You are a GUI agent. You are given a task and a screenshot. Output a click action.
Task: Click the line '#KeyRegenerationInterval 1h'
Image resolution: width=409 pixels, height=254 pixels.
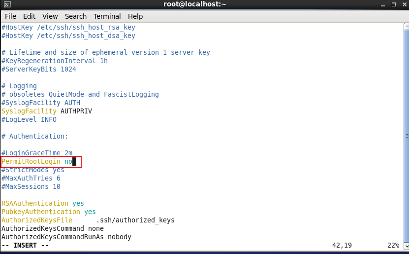pyautogui.click(x=55, y=61)
